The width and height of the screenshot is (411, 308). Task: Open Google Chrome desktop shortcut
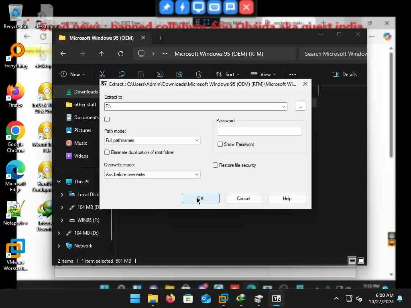point(16,137)
